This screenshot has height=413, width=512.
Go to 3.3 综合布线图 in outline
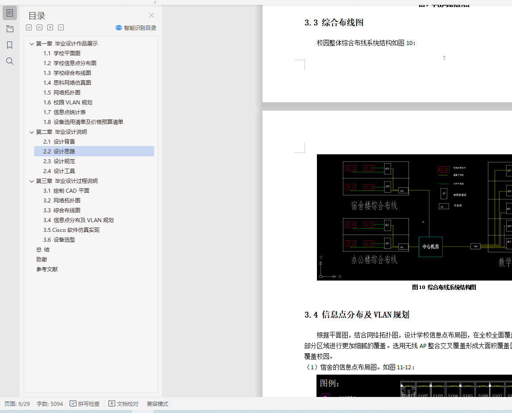coord(62,210)
